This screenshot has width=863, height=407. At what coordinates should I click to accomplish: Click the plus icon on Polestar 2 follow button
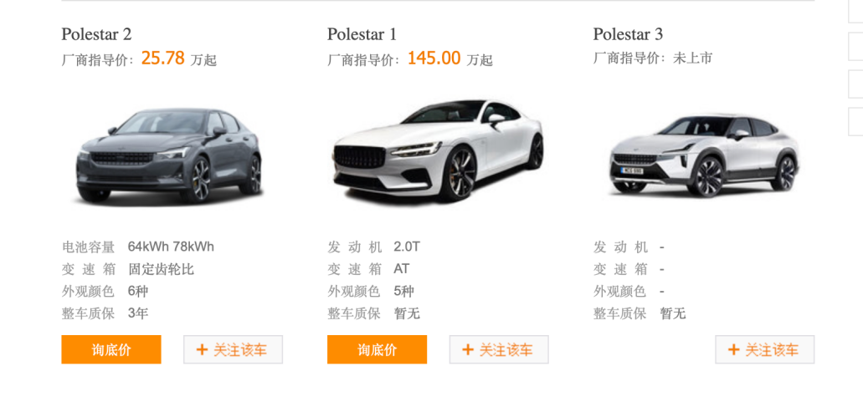point(202,349)
